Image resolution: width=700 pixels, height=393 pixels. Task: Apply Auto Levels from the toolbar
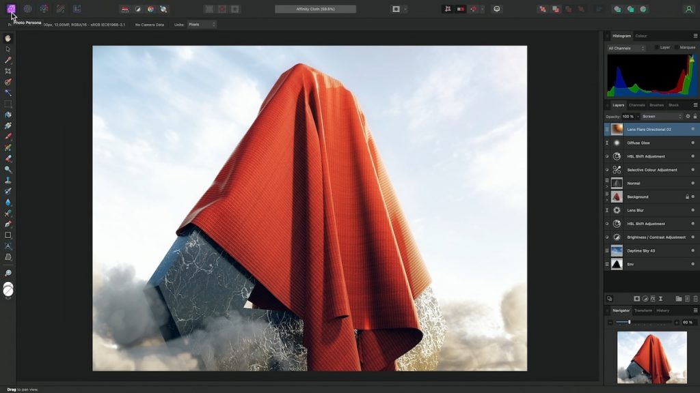tap(125, 9)
